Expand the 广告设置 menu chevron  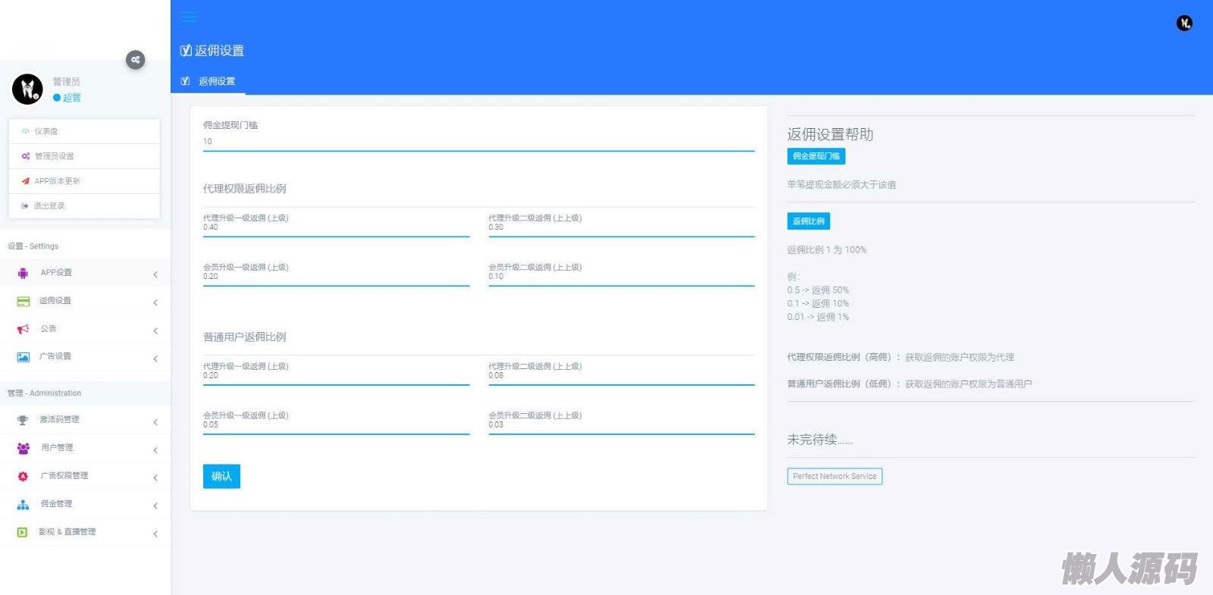coord(155,359)
